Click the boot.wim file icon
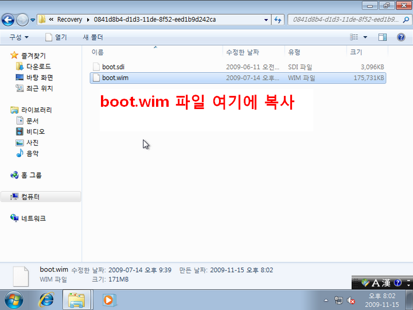 [96, 77]
